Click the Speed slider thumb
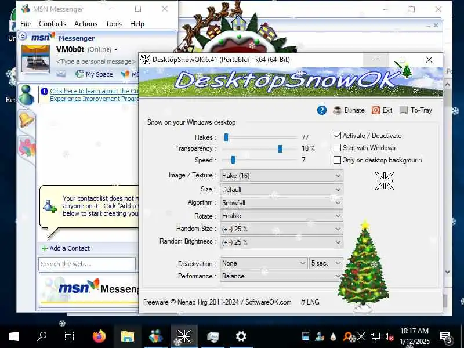The height and width of the screenshot is (348, 464). click(x=233, y=160)
